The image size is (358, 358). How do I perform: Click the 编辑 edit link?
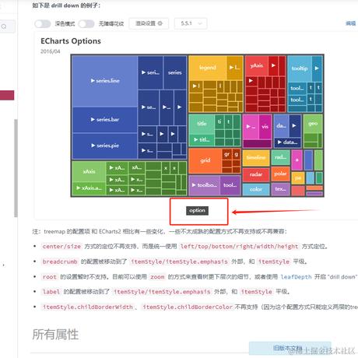click(x=350, y=23)
